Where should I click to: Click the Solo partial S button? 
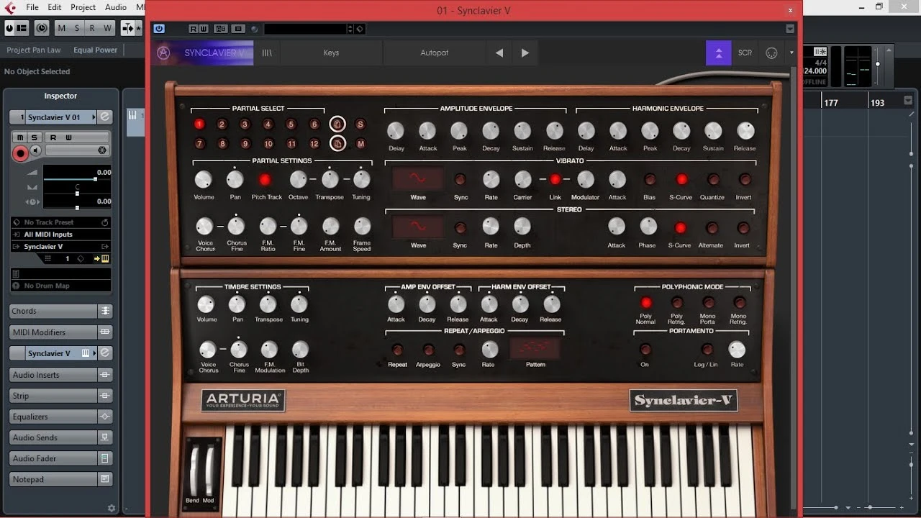click(360, 124)
